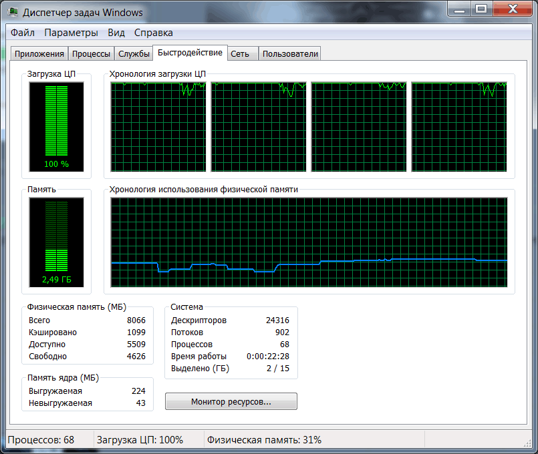Click the Время работы value 0:00:22:28
Viewport: 538px width, 454px height.
268,357
